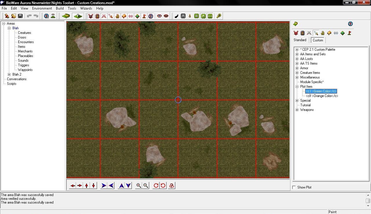Select the creature palette icon in right panel
Image resolution: width=371 pixels, height=214 pixels.
point(296,33)
